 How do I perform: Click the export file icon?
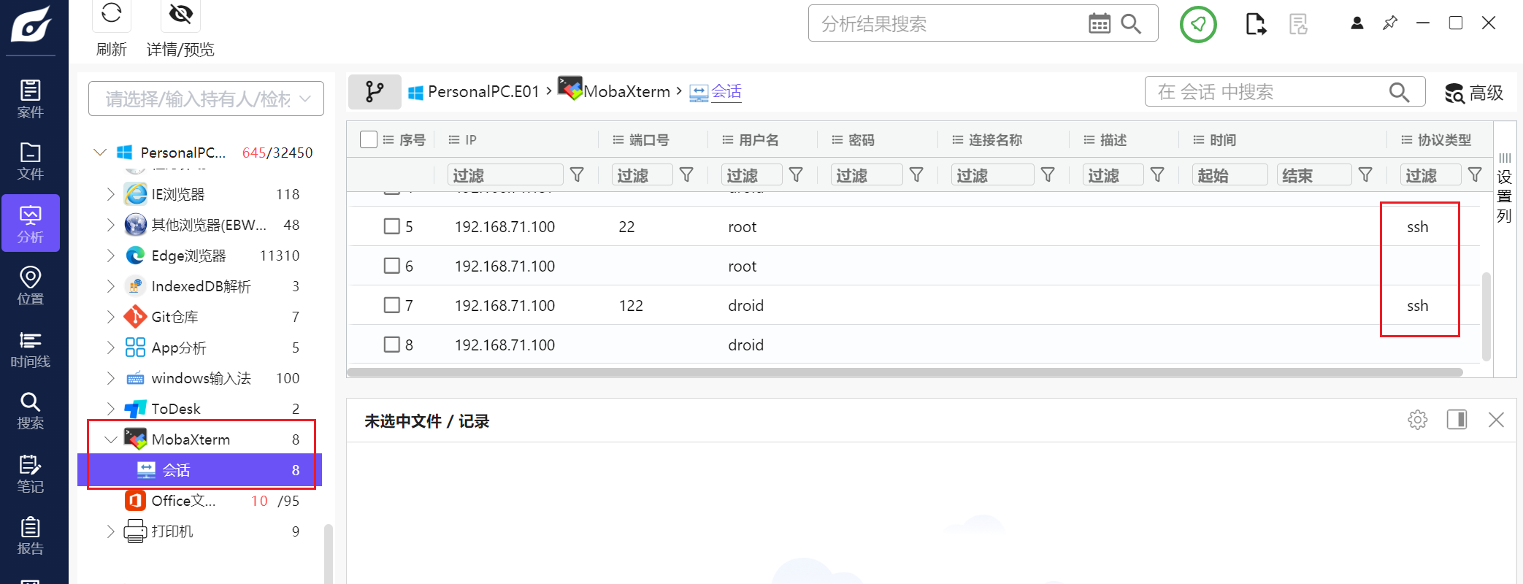[1255, 24]
